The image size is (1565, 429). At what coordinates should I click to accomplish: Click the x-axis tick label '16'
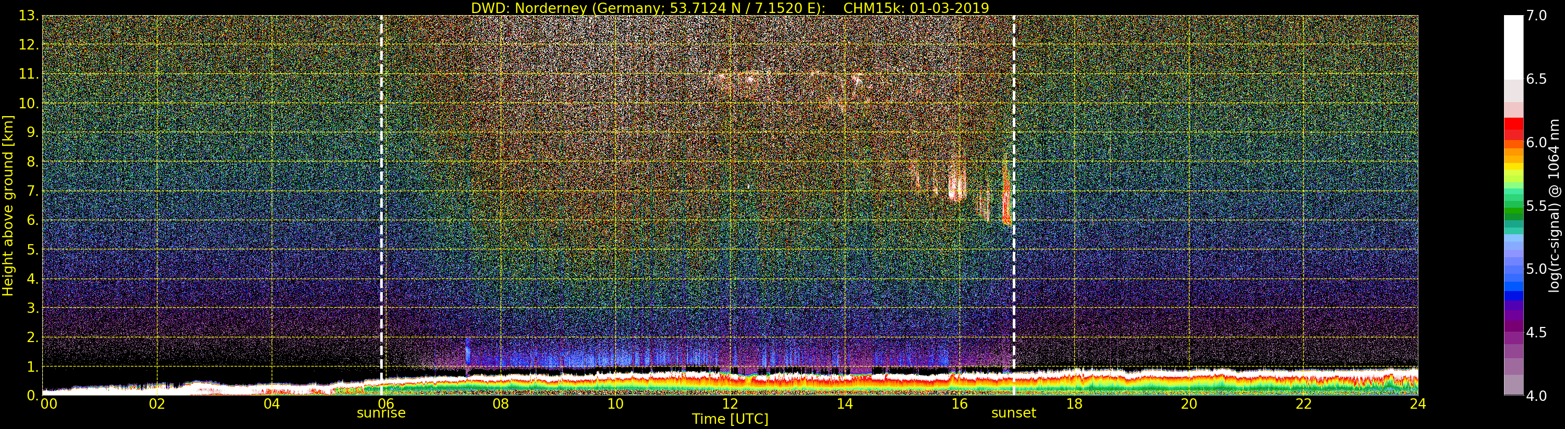(x=960, y=404)
